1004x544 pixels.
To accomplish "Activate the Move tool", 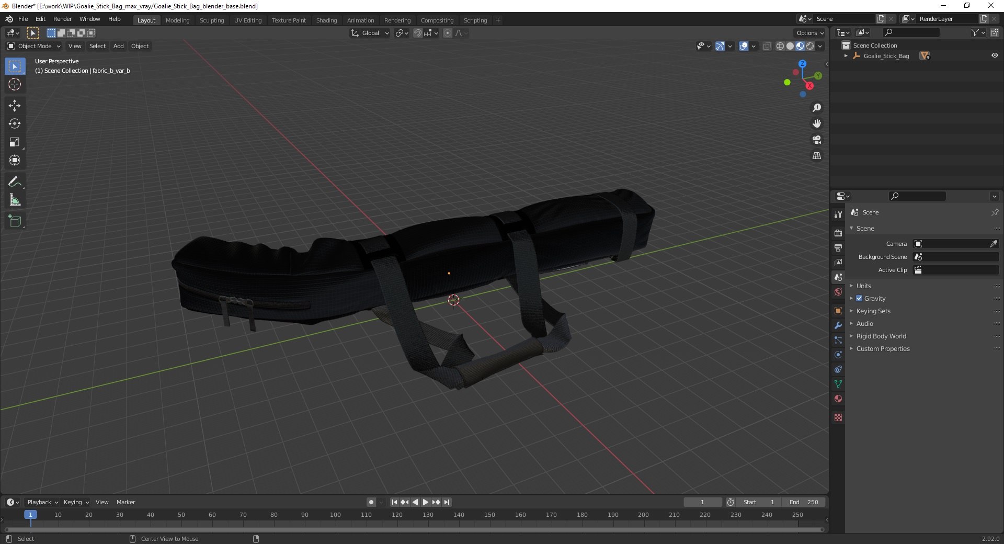I will 15,106.
